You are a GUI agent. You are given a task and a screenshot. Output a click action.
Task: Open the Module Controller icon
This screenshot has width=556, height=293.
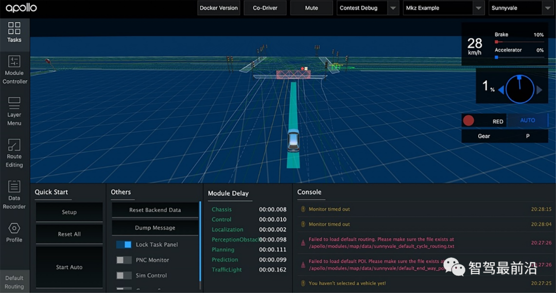pos(14,61)
